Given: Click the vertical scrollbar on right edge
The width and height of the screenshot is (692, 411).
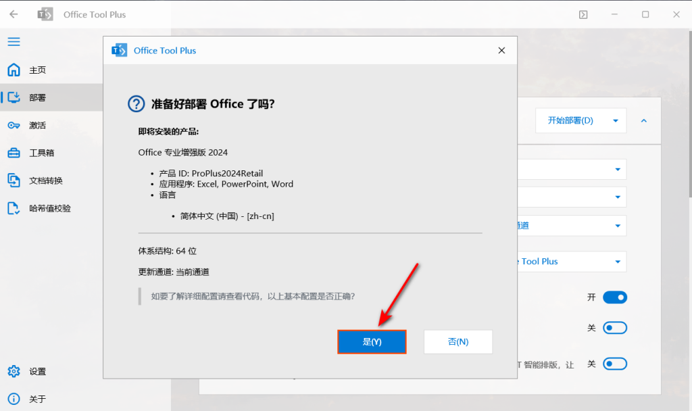Looking at the screenshot, I should [690, 115].
